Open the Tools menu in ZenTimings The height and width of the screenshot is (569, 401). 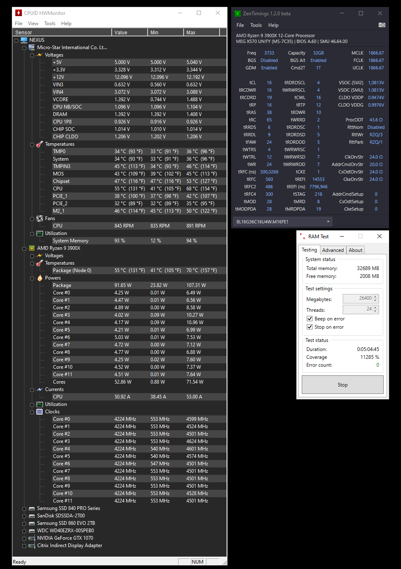click(x=256, y=25)
